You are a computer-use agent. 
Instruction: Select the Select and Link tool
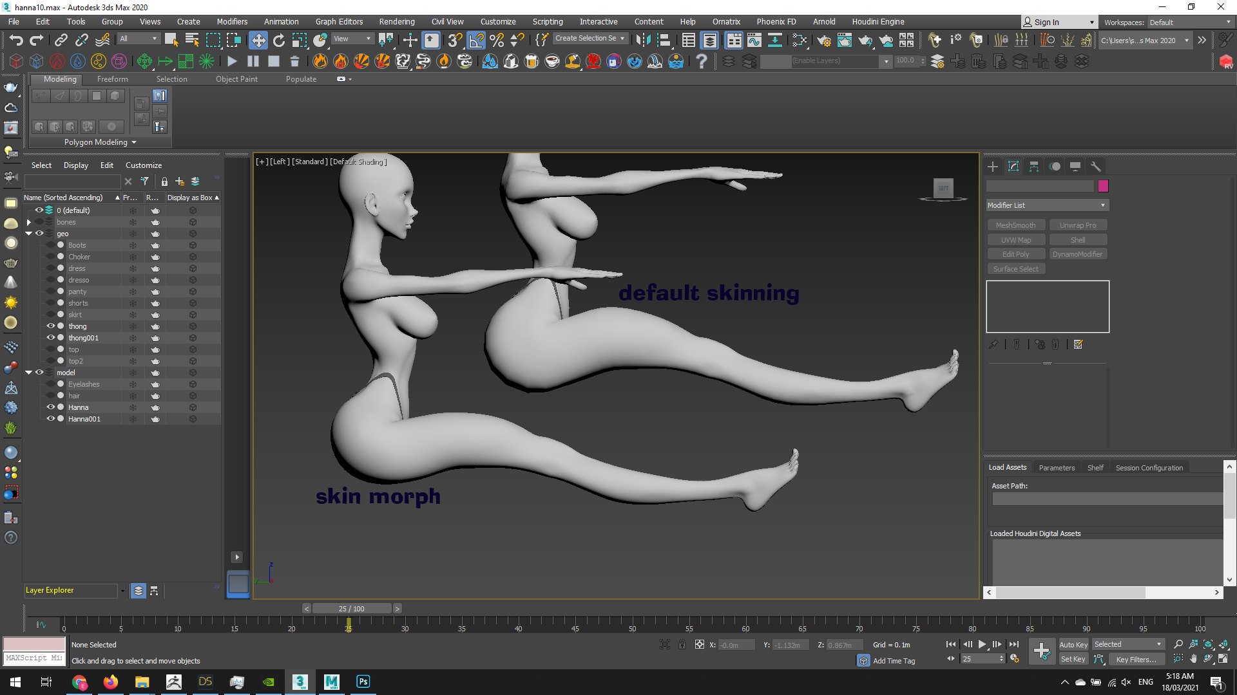click(61, 41)
